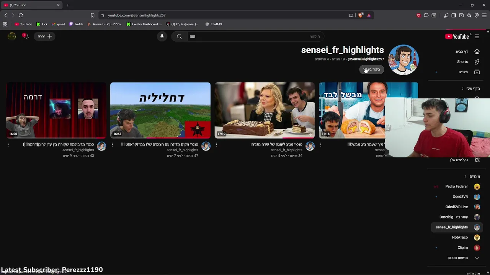Image resolution: width=490 pixels, height=275 pixels.
Task: Open more options for the דרמה video
Action: [8, 145]
